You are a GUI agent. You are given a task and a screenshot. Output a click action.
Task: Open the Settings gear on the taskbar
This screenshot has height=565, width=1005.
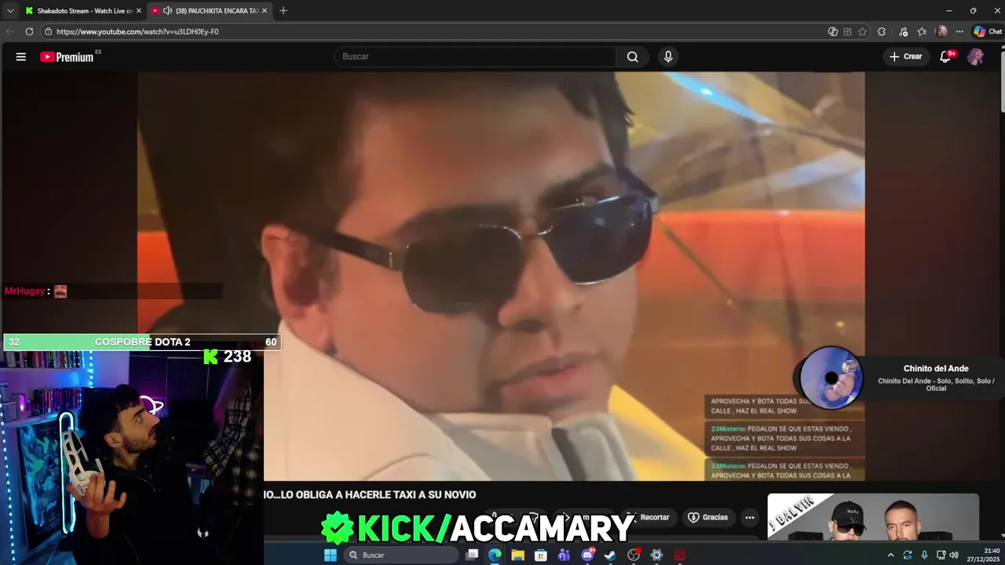click(x=656, y=555)
